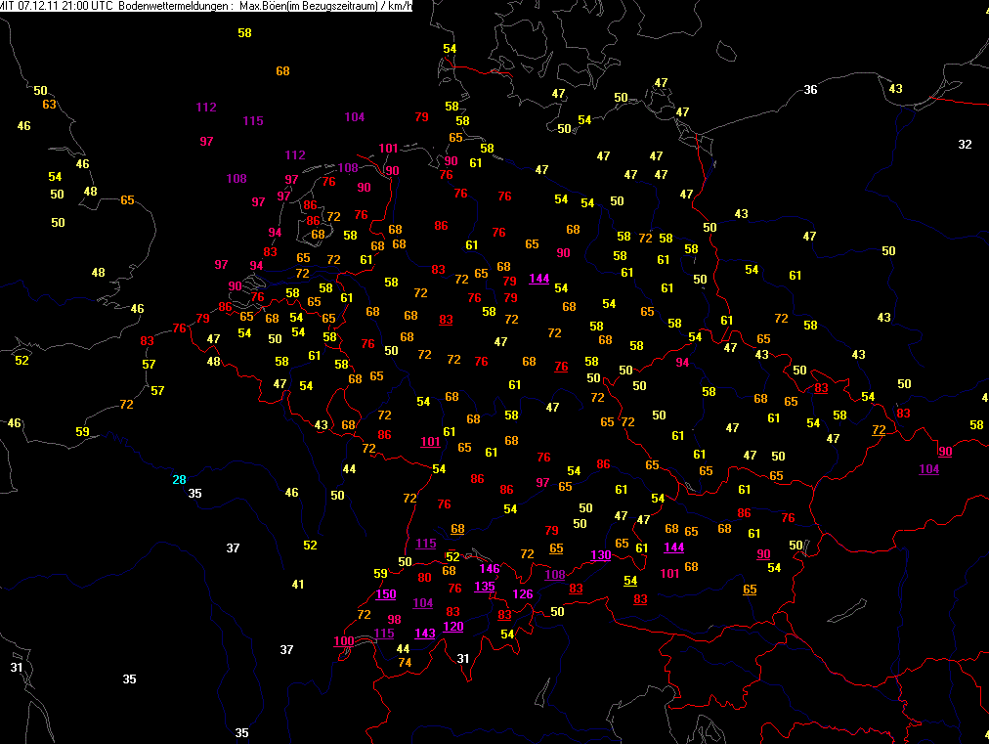Screen dimensions: 989x744
Task: Select the orange 74 station value
Action: point(405,662)
